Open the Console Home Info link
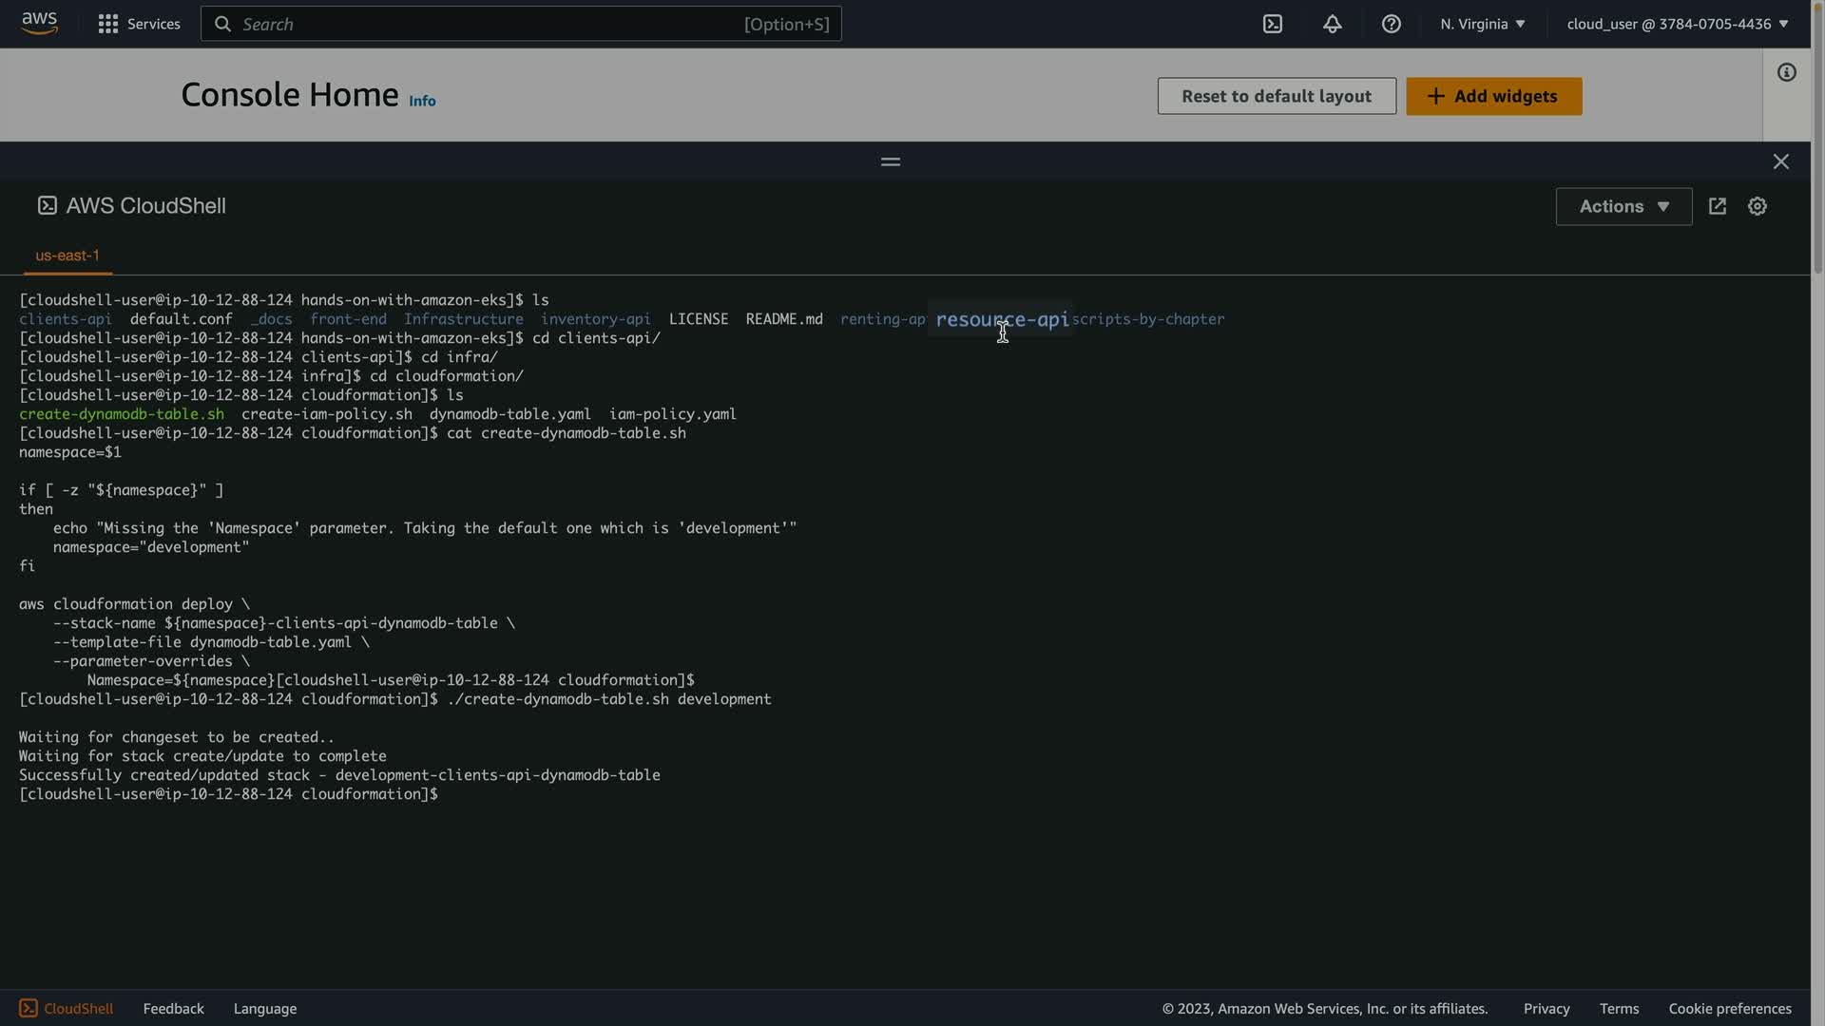Screen dimensions: 1825x1026 [x=422, y=101]
